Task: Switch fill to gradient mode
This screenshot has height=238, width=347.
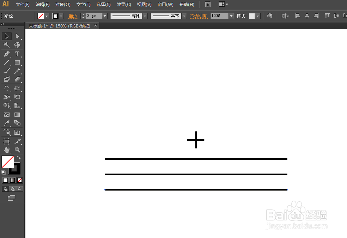Action: pyautogui.click(x=12, y=180)
